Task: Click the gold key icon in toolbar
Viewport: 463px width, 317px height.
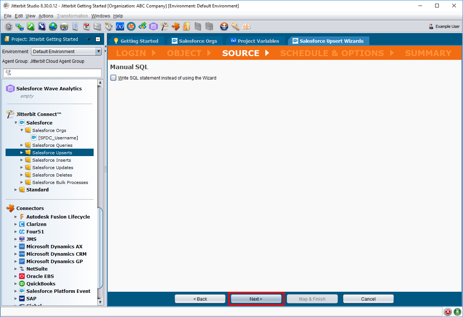Action: point(235,26)
